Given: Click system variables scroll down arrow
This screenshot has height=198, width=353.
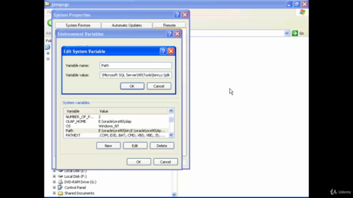Looking at the screenshot, I should 171,135.
